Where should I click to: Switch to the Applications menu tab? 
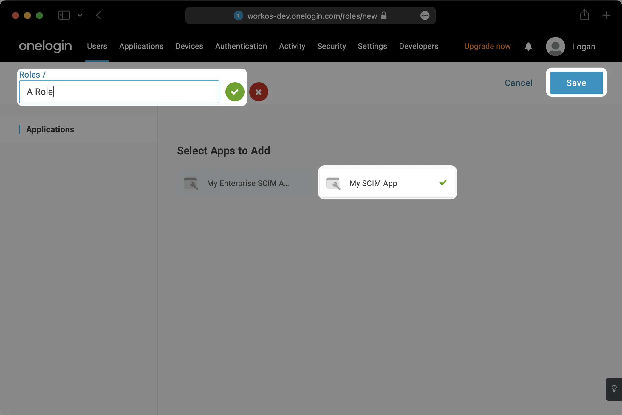pyautogui.click(x=141, y=47)
